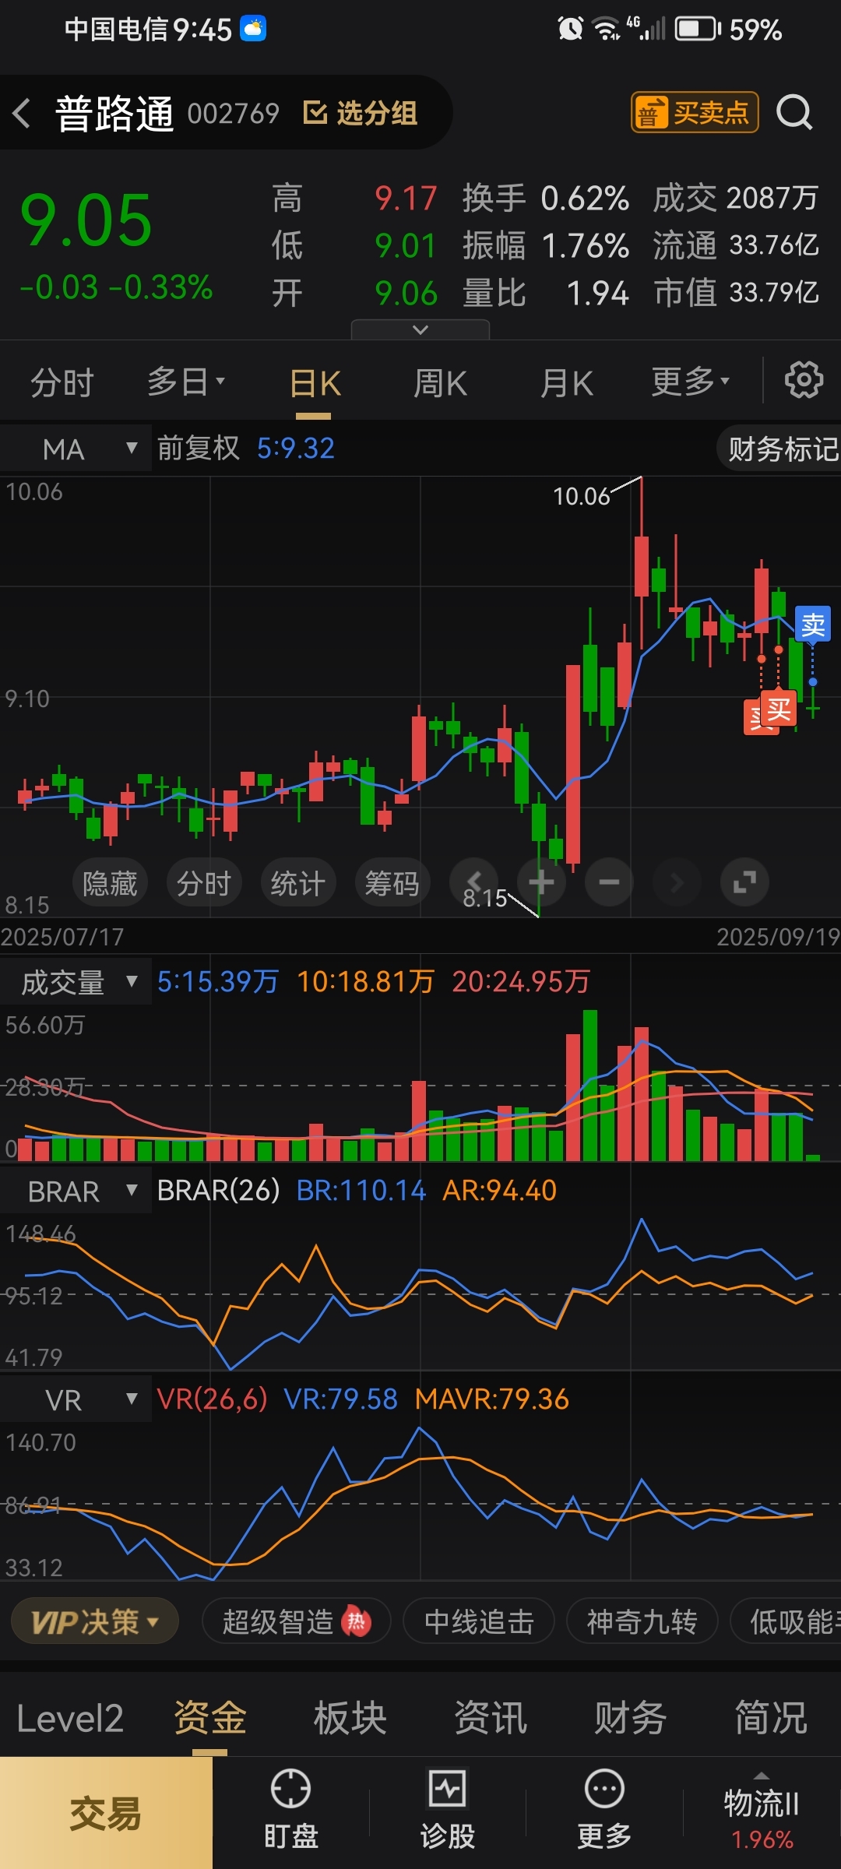Add stock via 选分组 button
Image resolution: width=841 pixels, height=1869 pixels.
point(360,113)
